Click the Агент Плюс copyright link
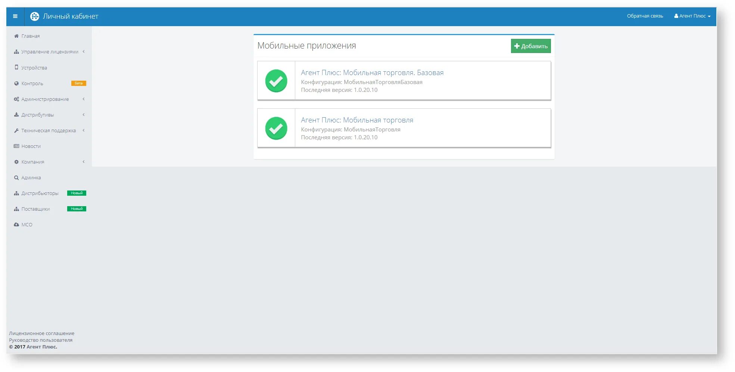735x372 pixels. 41,347
